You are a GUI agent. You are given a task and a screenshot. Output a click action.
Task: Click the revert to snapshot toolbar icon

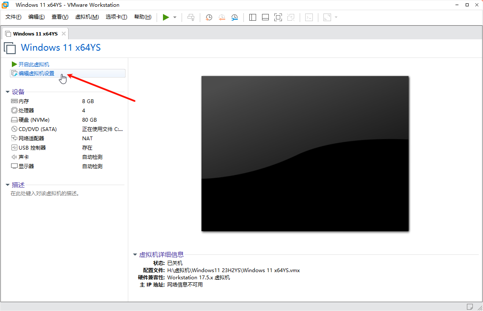tap(222, 17)
